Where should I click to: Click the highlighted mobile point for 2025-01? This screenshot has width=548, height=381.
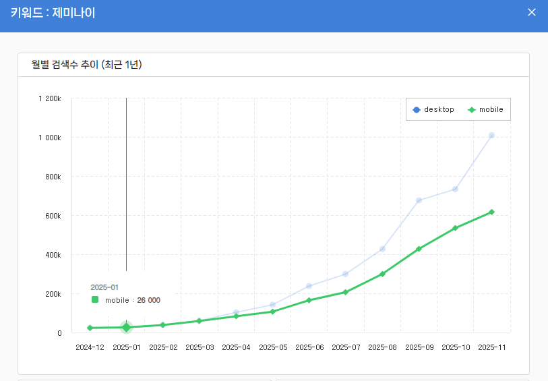tap(127, 327)
